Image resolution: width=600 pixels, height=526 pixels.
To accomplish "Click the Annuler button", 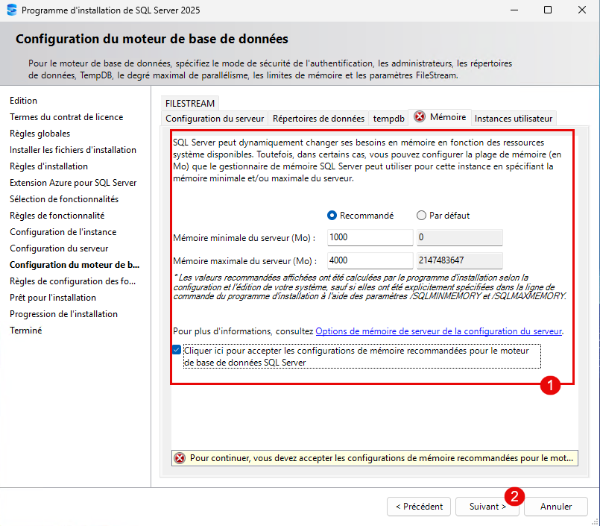I will [556, 507].
